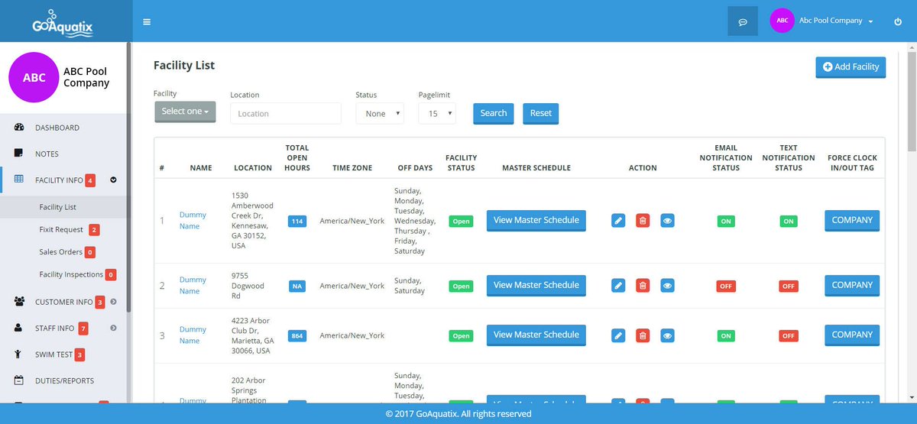Click the red 2 badge on Fixit Request
This screenshot has width=917, height=424.
click(x=94, y=230)
